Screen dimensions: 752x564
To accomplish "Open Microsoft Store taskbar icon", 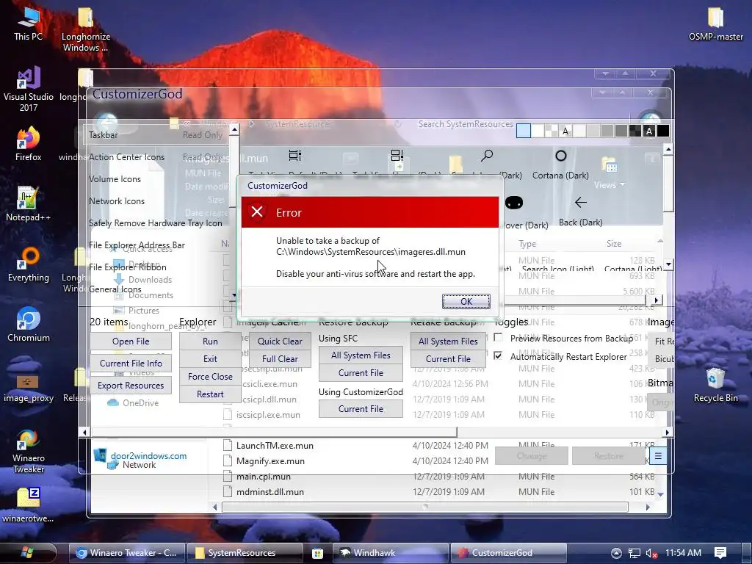I will point(317,553).
